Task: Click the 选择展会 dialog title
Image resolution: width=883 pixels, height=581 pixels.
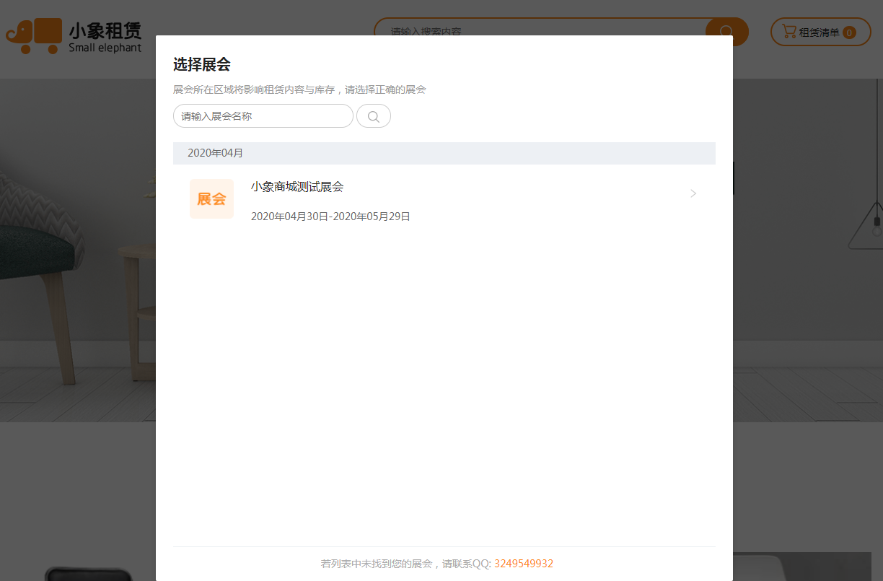Action: click(202, 64)
